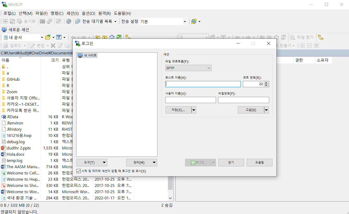The image size is (349, 214).
Task: Click the compare directories toolbar icon
Action: tap(5, 21)
